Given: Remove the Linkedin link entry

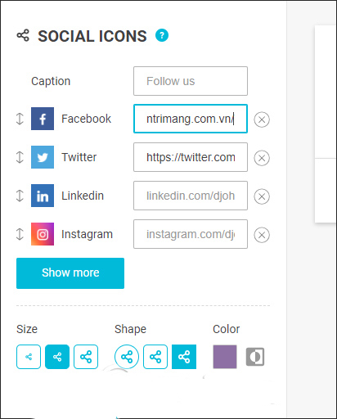Looking at the screenshot, I should 262,196.
